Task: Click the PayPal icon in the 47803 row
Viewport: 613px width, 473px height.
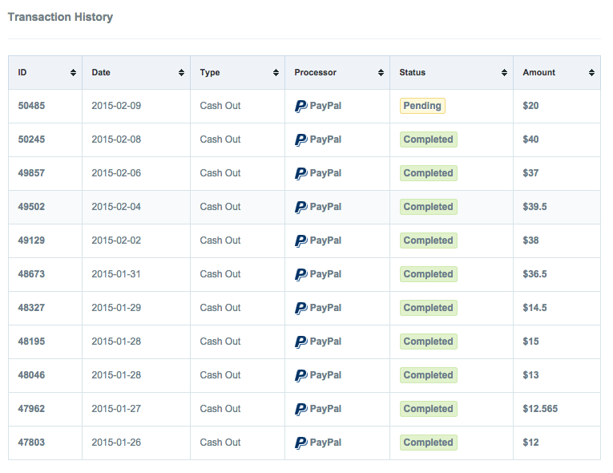Action: [x=301, y=443]
